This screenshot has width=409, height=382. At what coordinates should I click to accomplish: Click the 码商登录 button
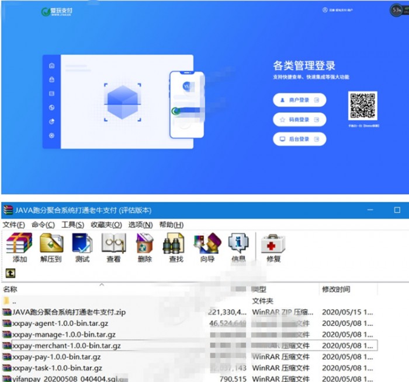point(299,120)
